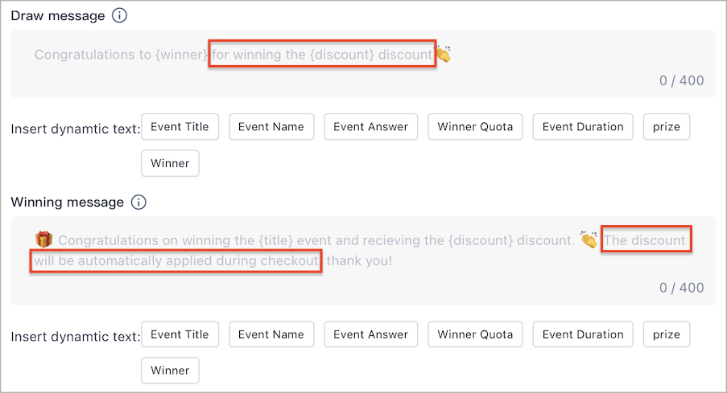727x393 pixels.
Task: Insert Event Answer into Draw message
Action: [x=371, y=127]
